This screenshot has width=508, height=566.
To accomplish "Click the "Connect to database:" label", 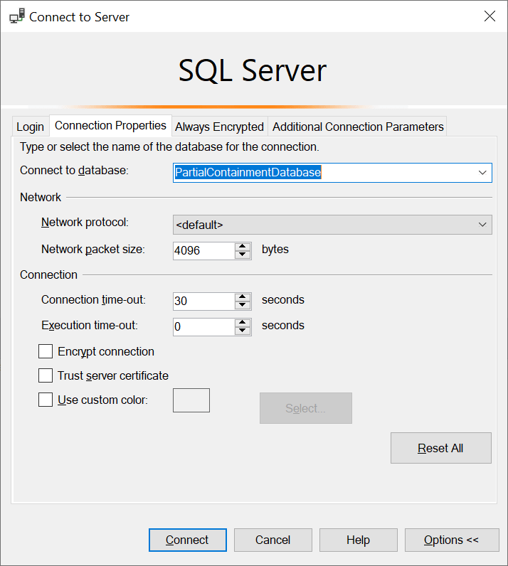I will [74, 171].
